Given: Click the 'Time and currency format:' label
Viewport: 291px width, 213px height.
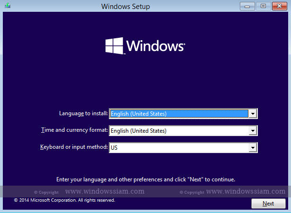Looking at the screenshot, I should click(74, 130).
